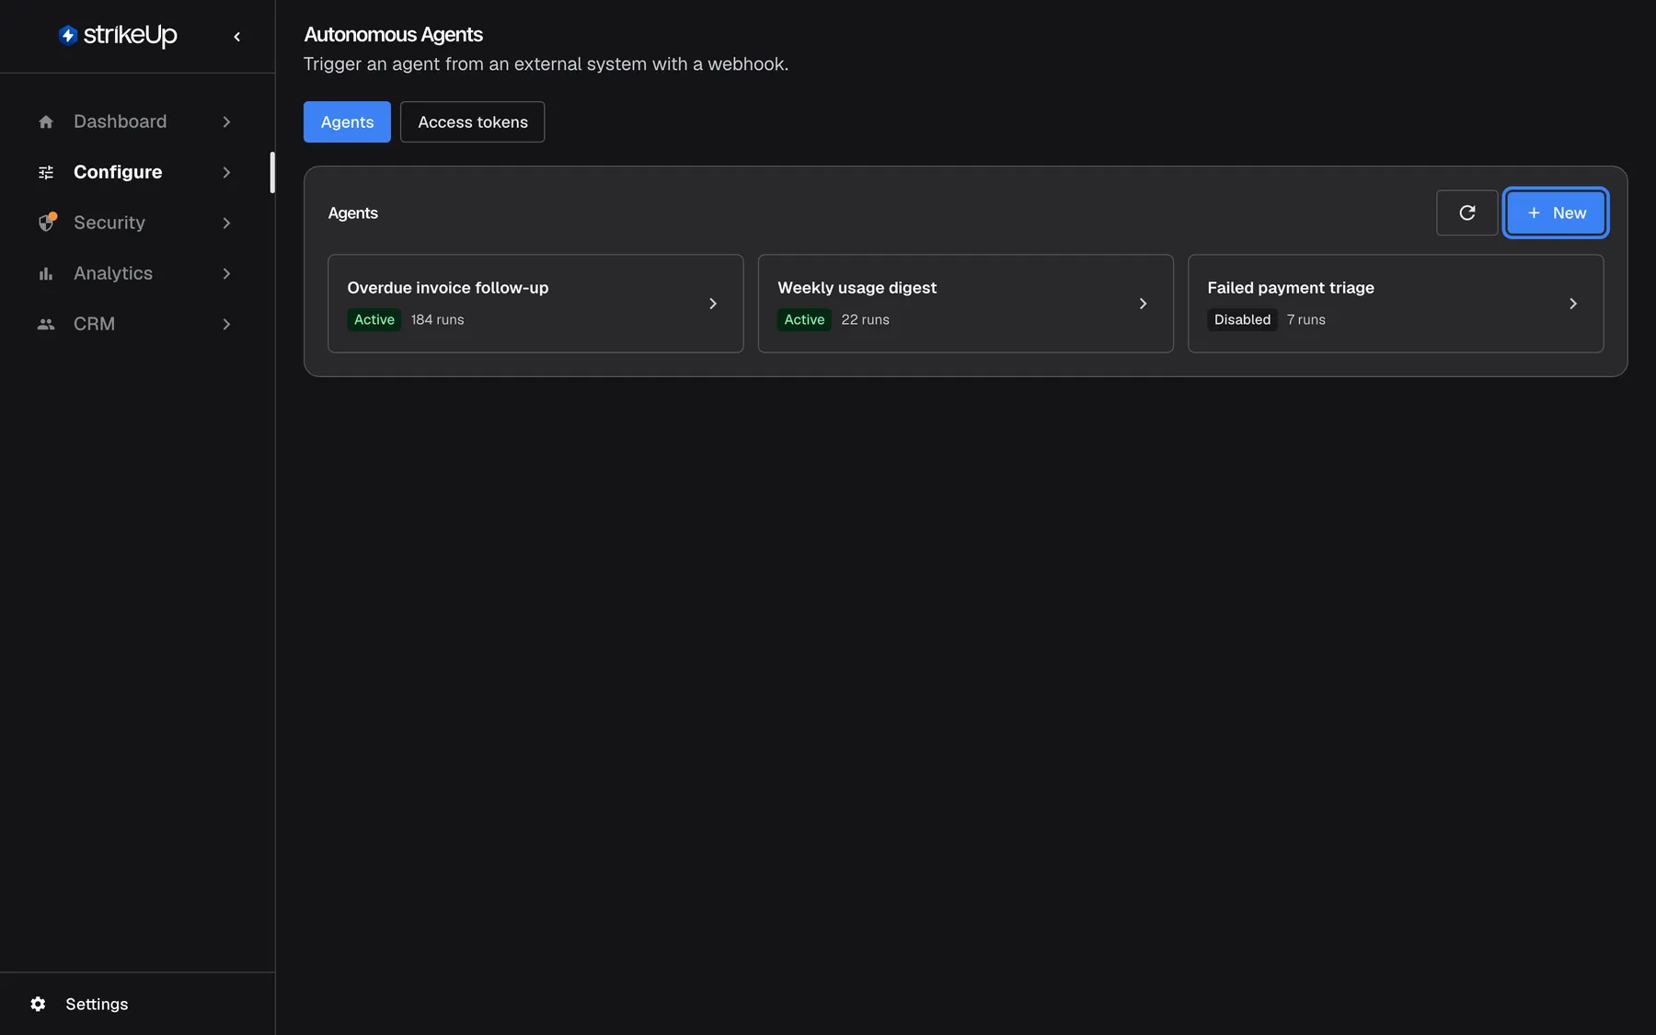The width and height of the screenshot is (1656, 1035).
Task: Click the Active badge on Overdue invoice follow-up
Action: [x=374, y=319]
